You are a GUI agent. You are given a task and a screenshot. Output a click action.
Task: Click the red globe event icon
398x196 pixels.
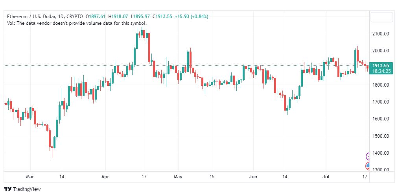(x=368, y=166)
